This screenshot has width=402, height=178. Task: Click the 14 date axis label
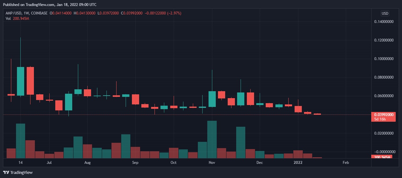pos(20,163)
